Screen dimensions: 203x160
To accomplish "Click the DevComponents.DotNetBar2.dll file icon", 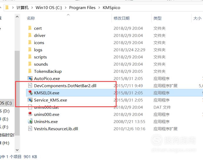I will [x=30, y=85].
